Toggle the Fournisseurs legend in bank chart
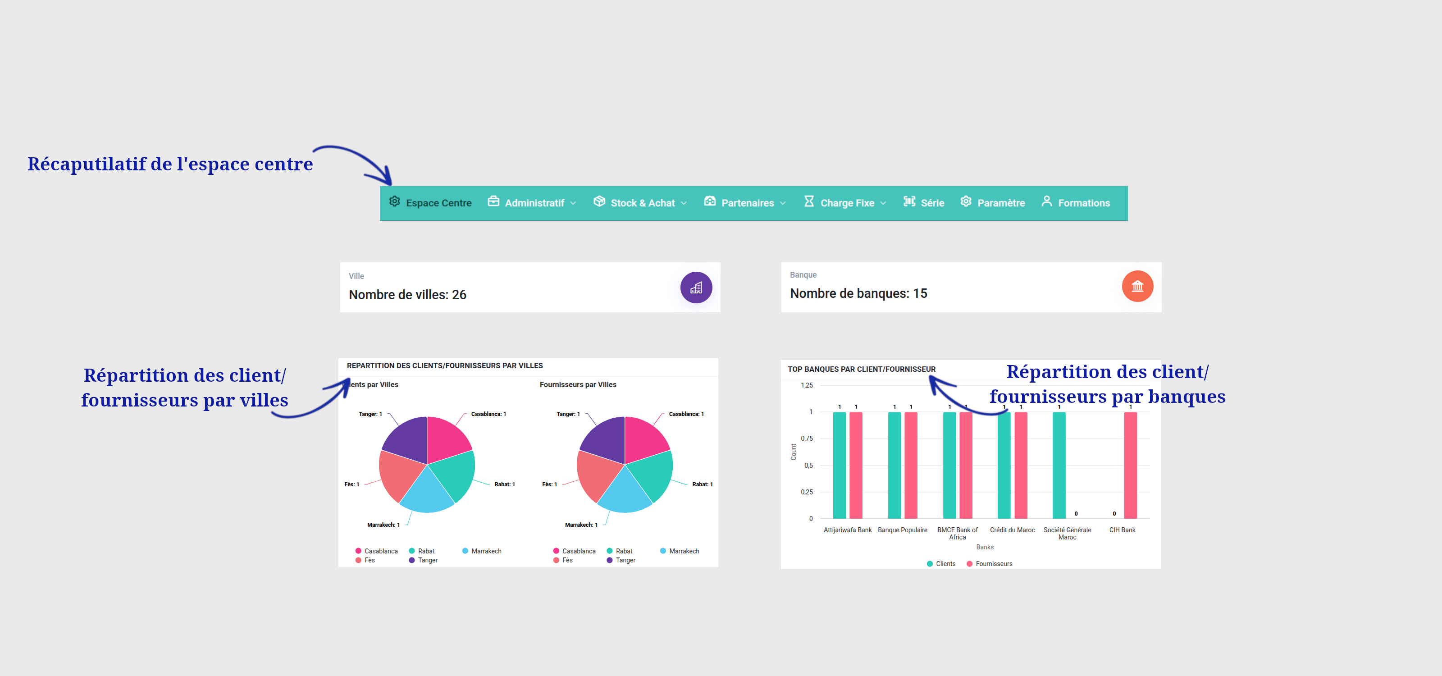This screenshot has width=1442, height=676. click(x=990, y=564)
